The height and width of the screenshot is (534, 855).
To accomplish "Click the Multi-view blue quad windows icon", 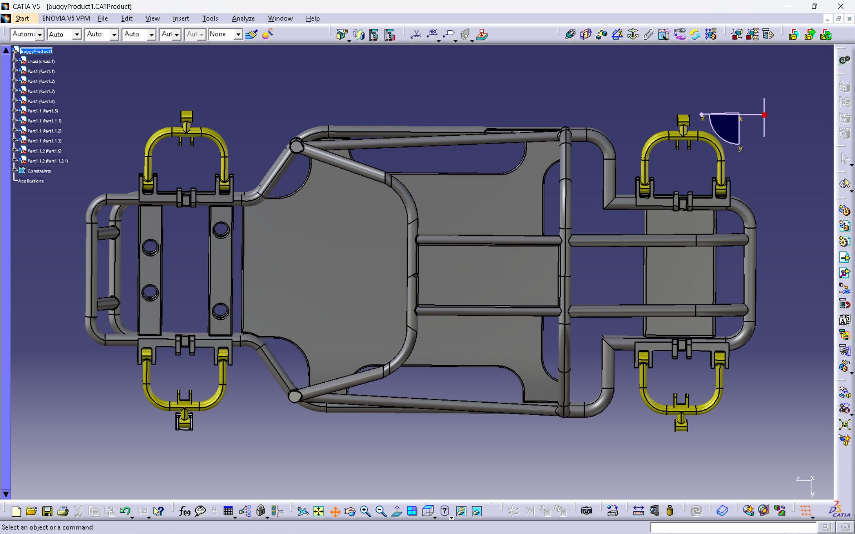I will (x=412, y=511).
